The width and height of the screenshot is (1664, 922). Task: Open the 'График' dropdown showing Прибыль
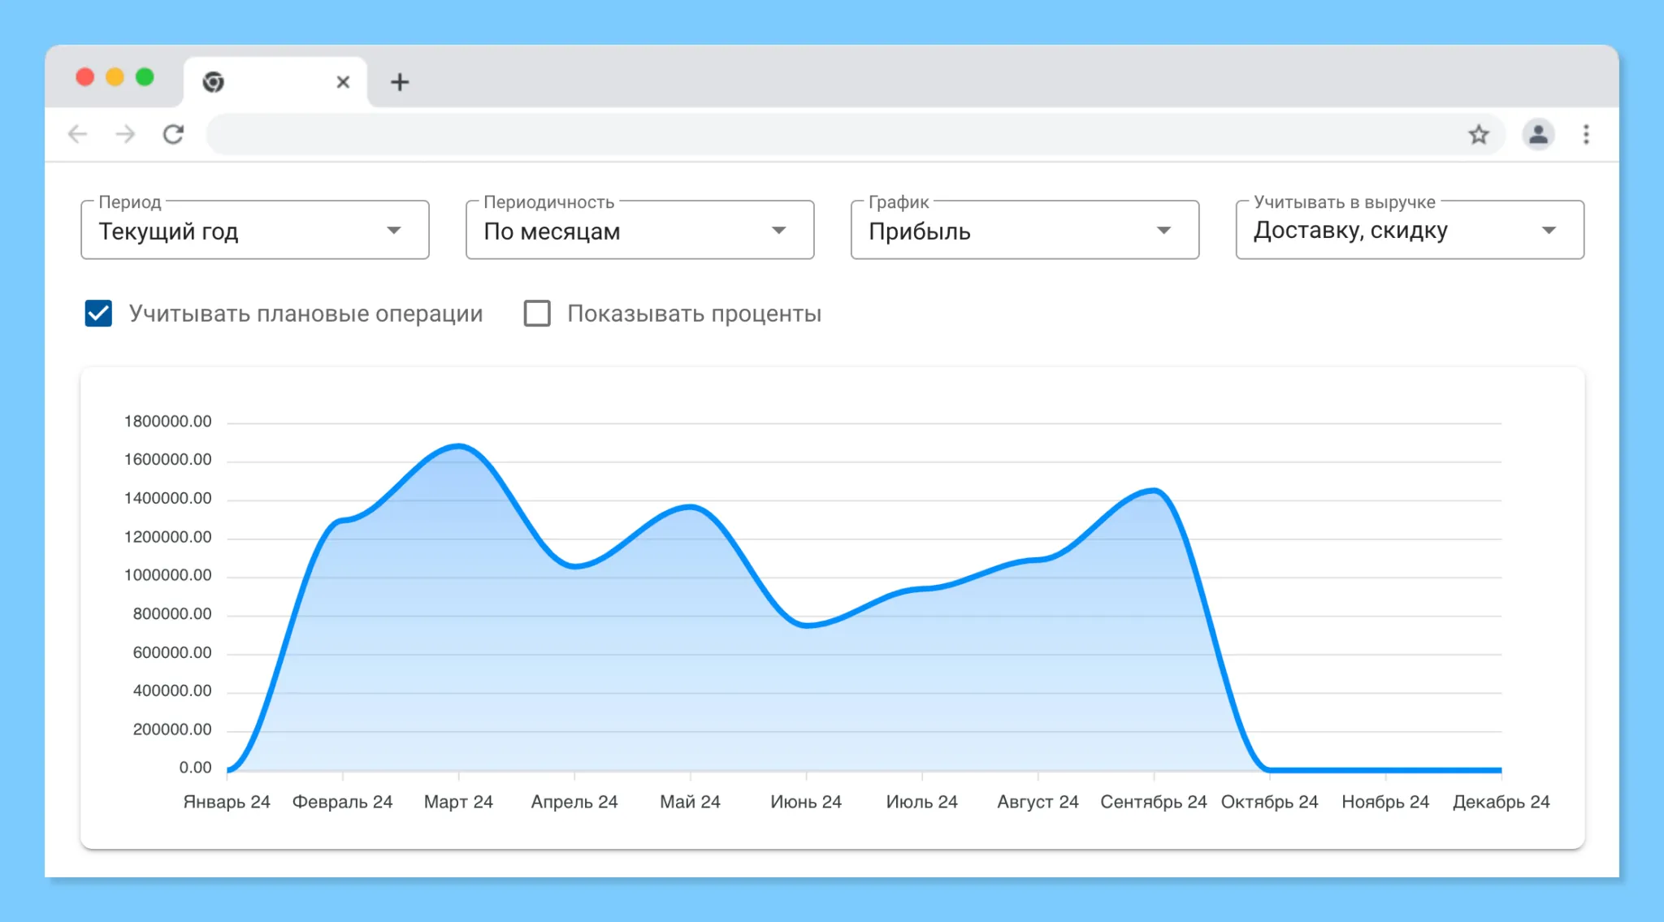pos(1024,231)
